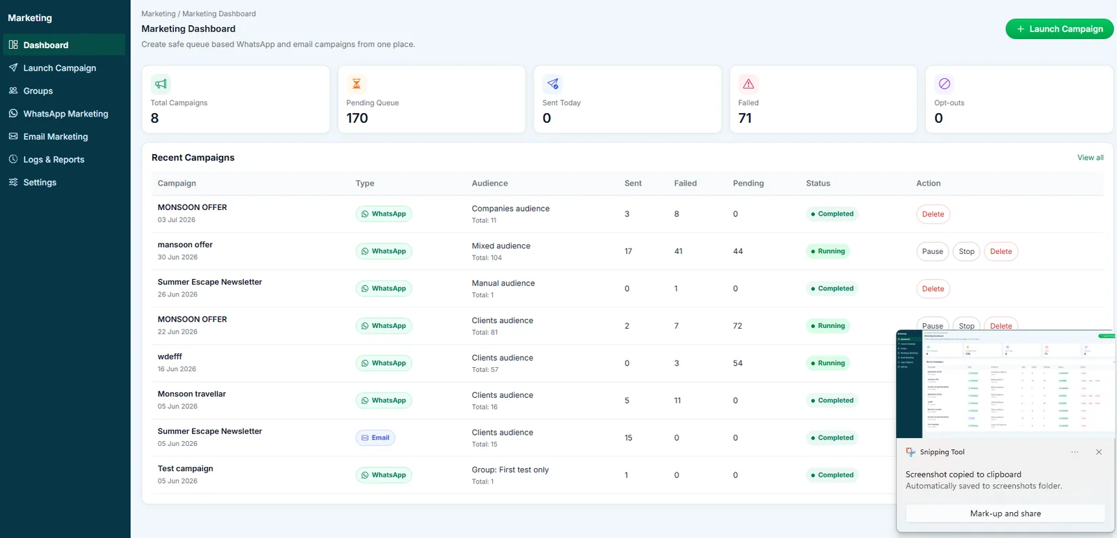Click the Campaign column header
Viewport: 1117px width, 538px height.
(177, 184)
